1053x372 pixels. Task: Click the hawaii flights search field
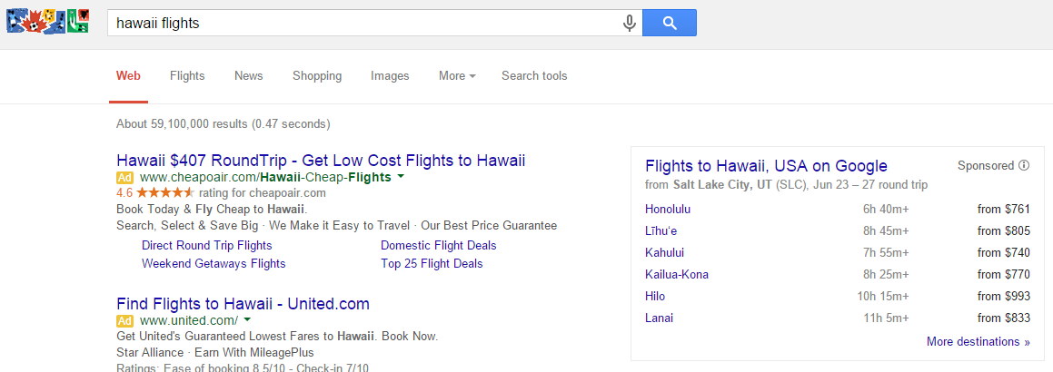[x=363, y=23]
